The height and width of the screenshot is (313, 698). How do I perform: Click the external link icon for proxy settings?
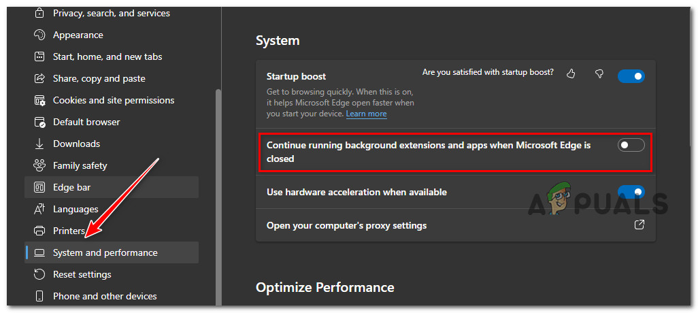point(639,225)
